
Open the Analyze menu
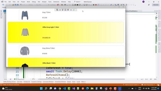click(x=44, y=2)
